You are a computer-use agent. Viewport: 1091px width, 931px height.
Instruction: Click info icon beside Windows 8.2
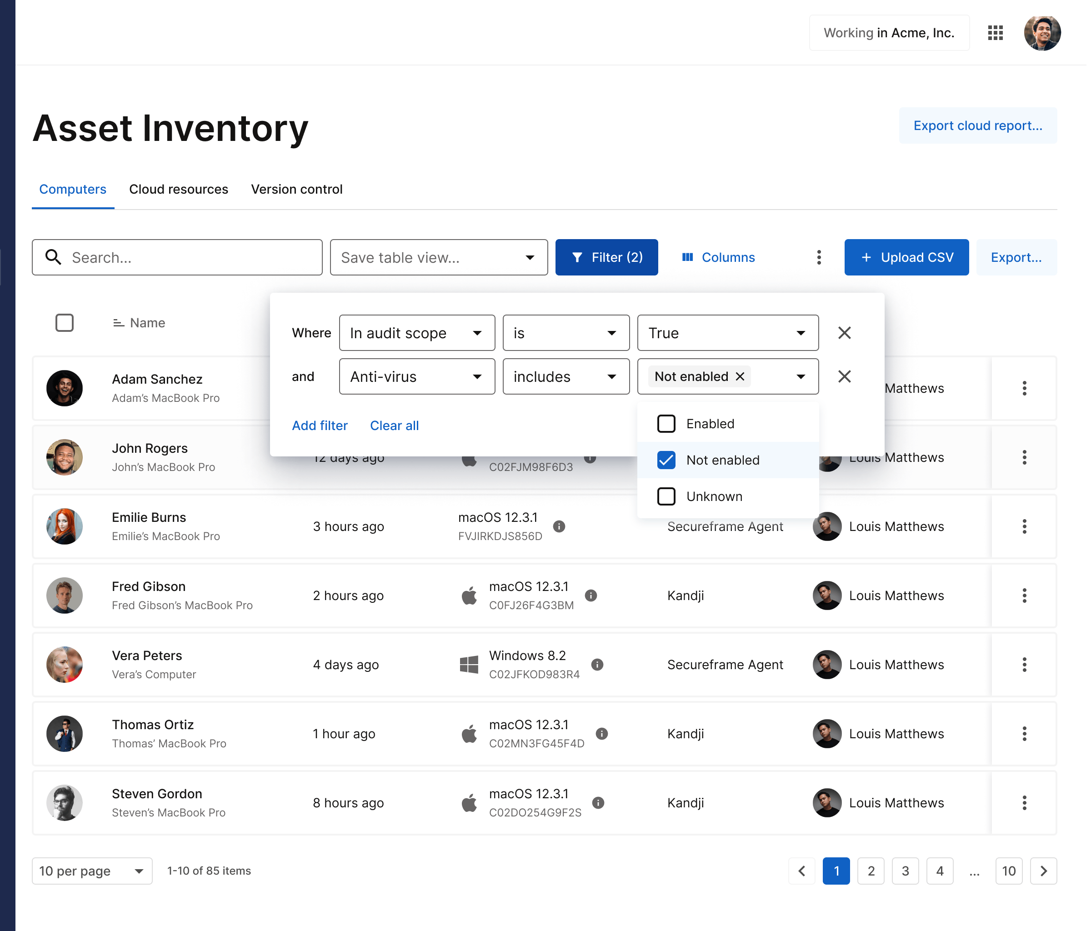[596, 665]
